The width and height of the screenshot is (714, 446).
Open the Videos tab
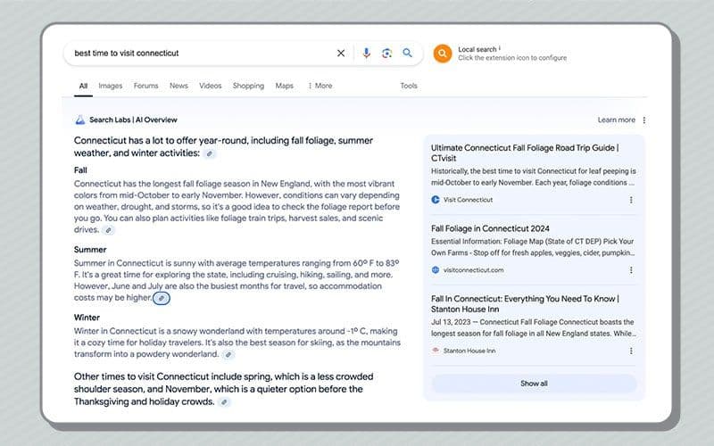(x=211, y=86)
